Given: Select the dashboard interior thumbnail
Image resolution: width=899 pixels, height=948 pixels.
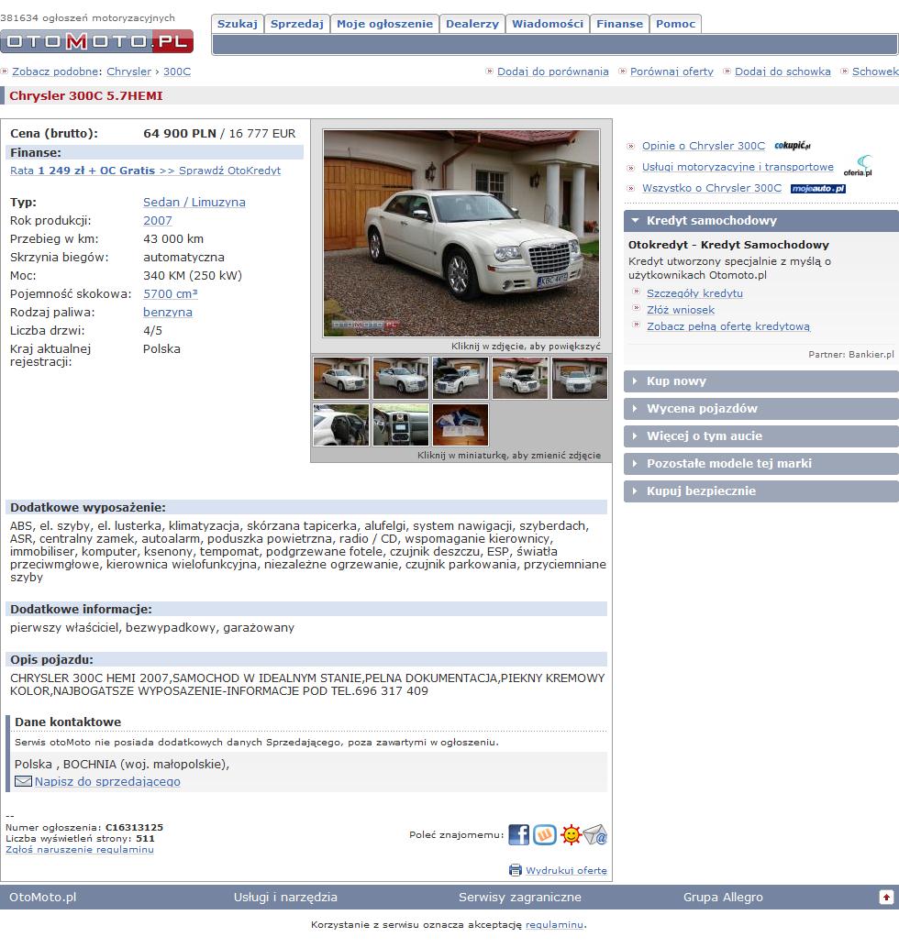Looking at the screenshot, I should tap(401, 425).
